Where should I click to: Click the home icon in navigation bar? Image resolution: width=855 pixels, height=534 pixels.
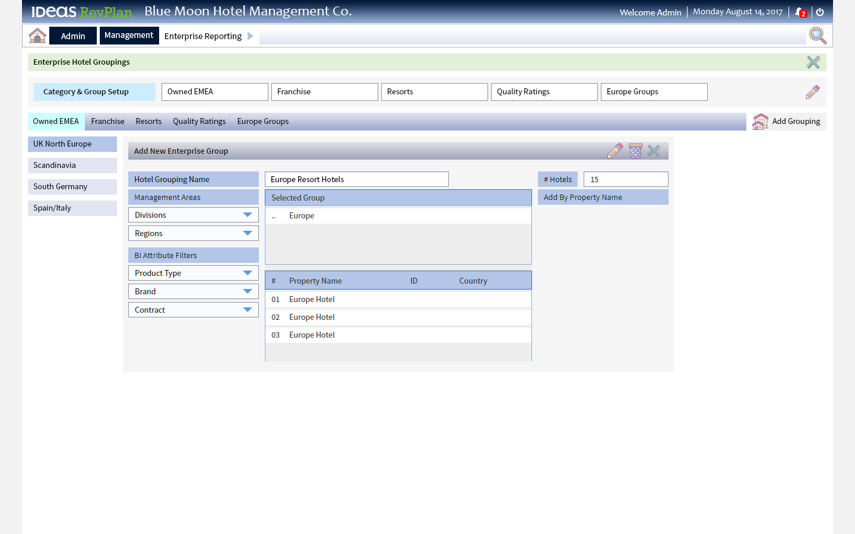pyautogui.click(x=37, y=36)
